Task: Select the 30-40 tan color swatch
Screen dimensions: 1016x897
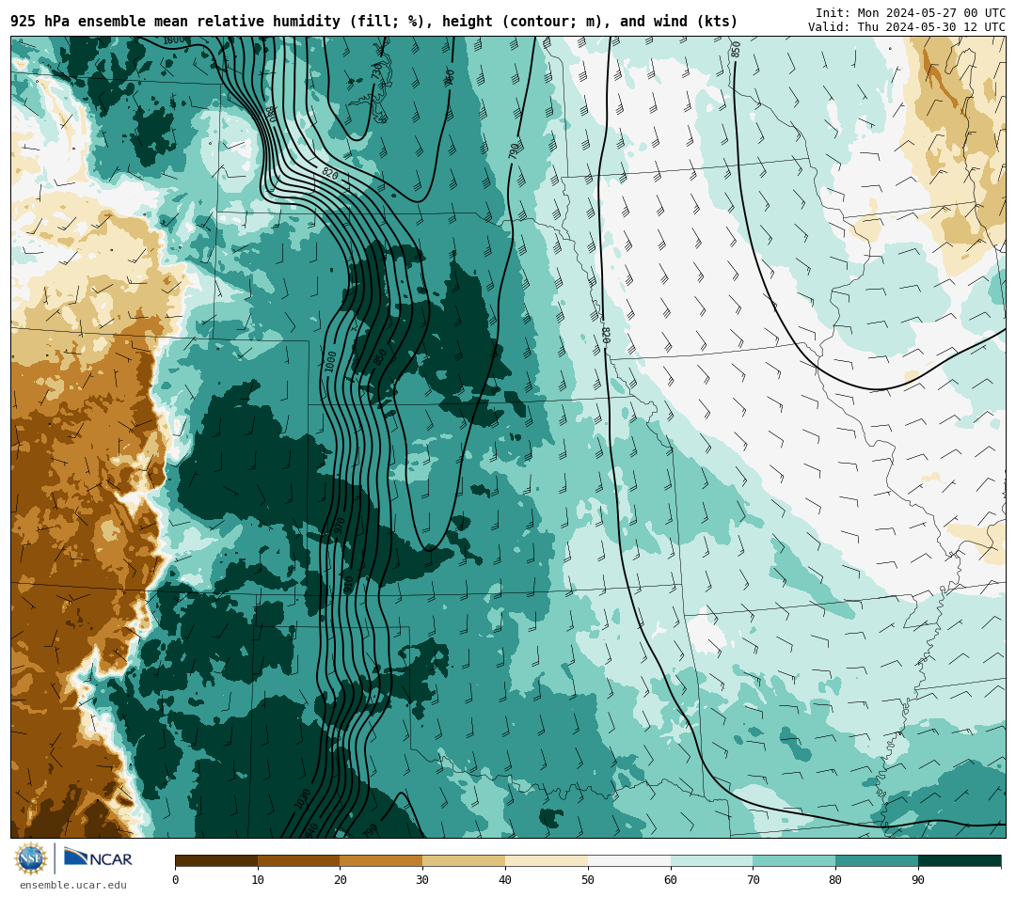Action: click(464, 860)
